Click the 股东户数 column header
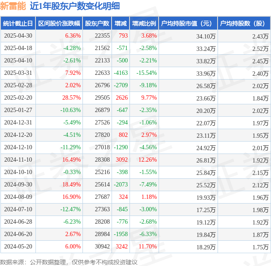This screenshot has width=271, height=266. point(97,24)
